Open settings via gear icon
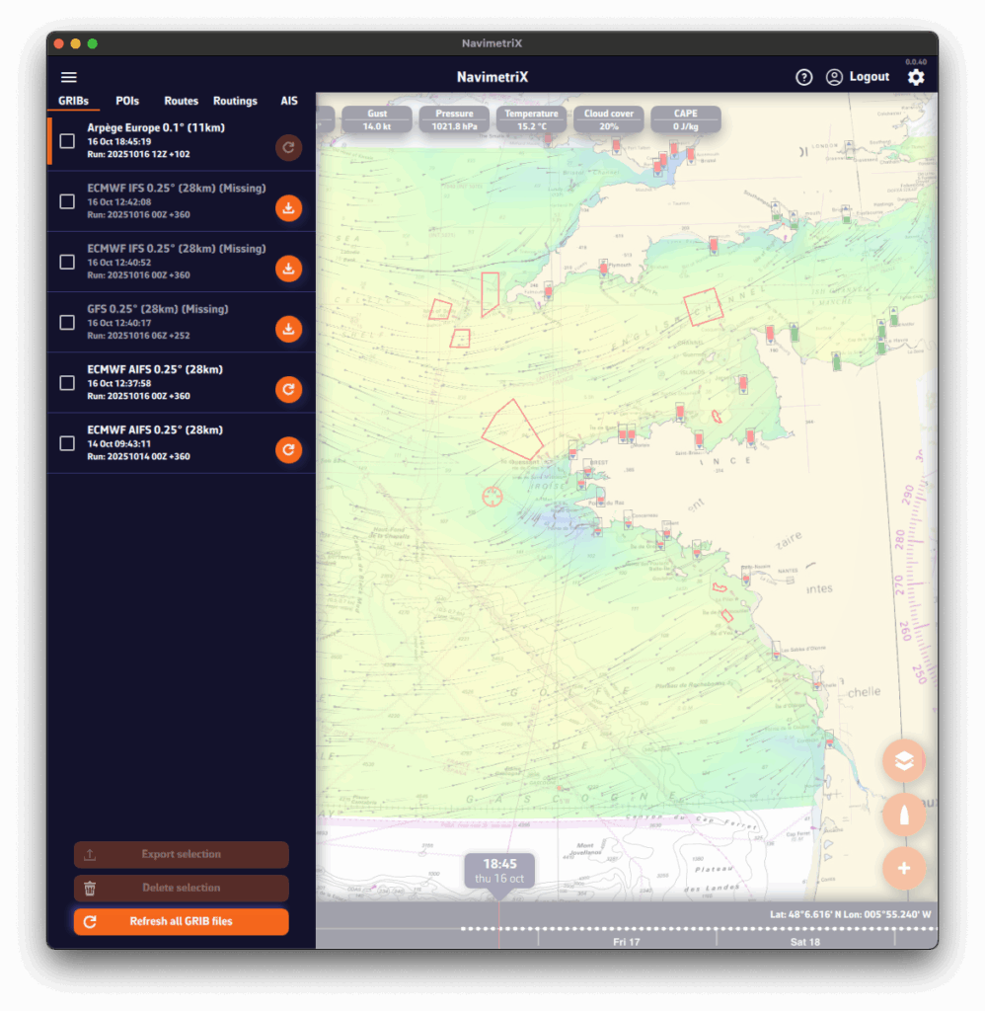985x1011 pixels. [x=916, y=77]
